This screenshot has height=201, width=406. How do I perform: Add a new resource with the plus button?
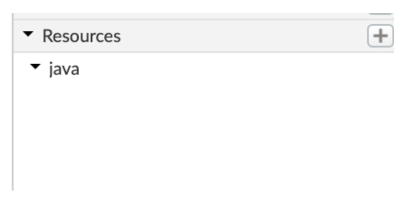click(380, 36)
